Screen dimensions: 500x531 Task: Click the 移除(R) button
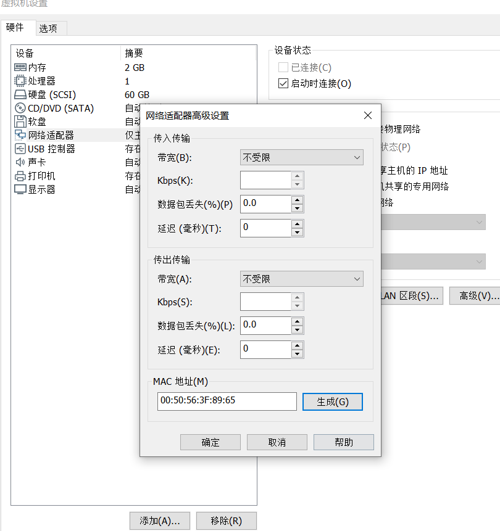click(x=227, y=521)
